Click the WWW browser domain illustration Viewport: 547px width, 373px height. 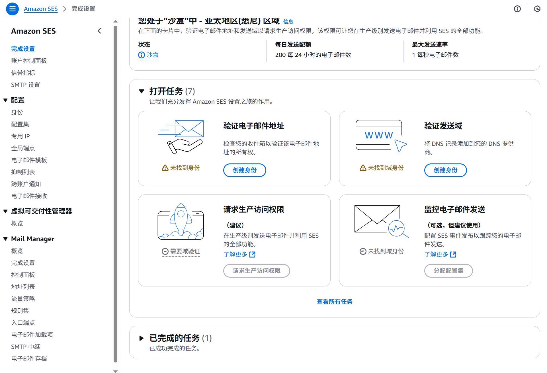click(x=381, y=136)
